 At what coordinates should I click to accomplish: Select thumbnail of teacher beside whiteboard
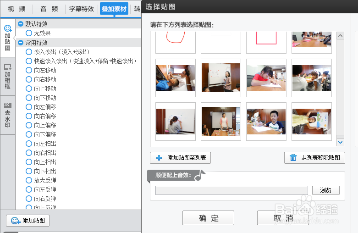(x=221, y=78)
